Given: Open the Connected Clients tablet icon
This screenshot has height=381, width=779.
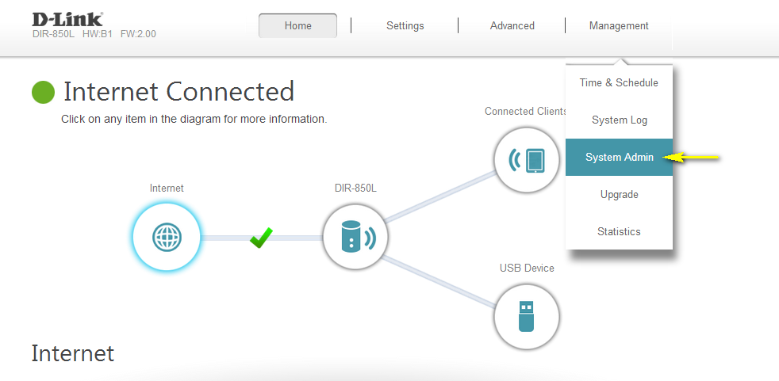Looking at the screenshot, I should coord(526,160).
